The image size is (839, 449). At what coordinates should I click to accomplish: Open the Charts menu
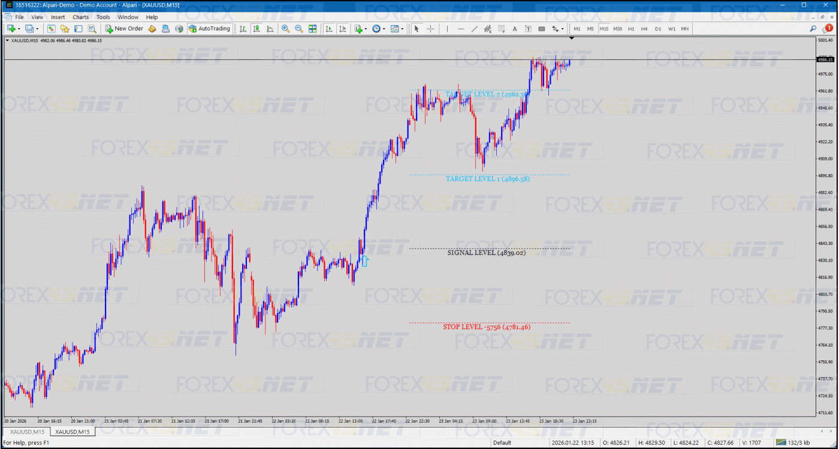(80, 17)
